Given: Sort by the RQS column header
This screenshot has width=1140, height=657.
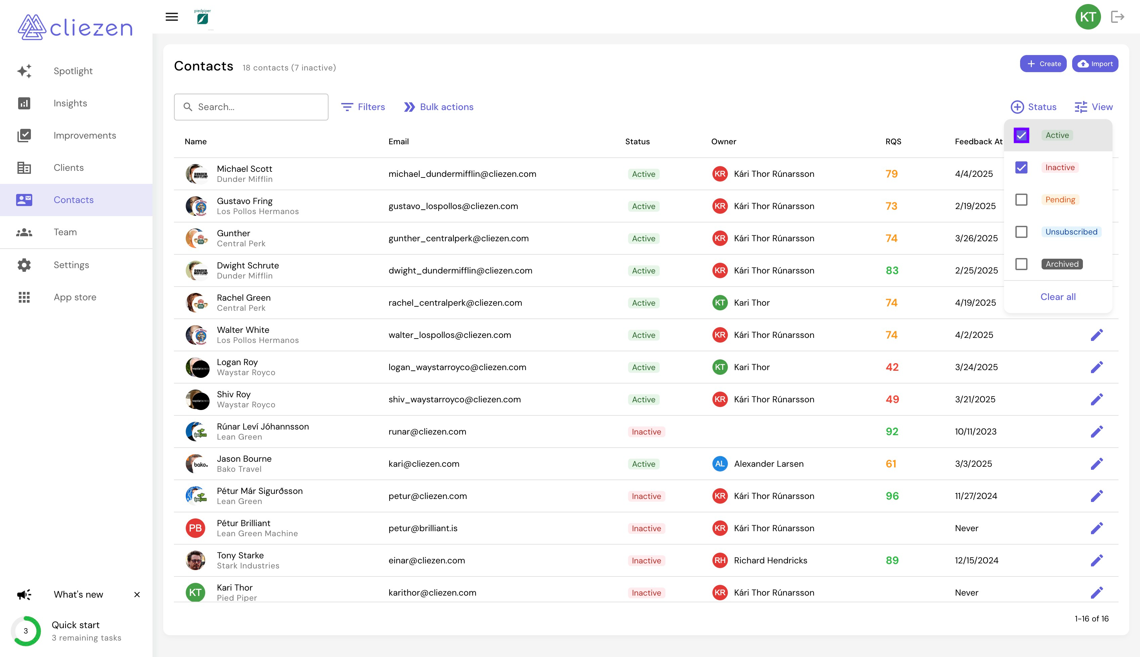Looking at the screenshot, I should click(893, 142).
